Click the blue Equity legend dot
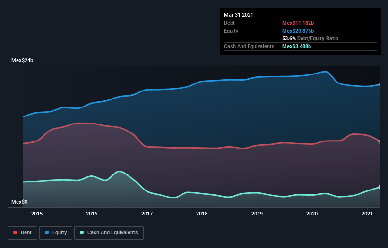This screenshot has width=388, height=248. (47, 232)
